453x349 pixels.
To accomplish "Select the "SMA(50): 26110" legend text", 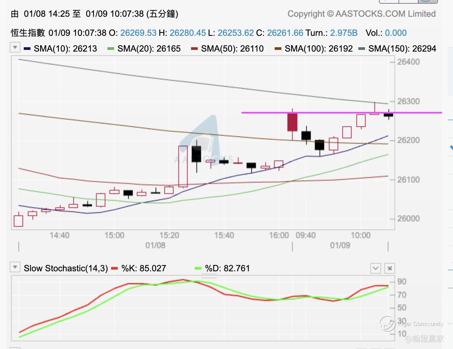I will click(233, 49).
